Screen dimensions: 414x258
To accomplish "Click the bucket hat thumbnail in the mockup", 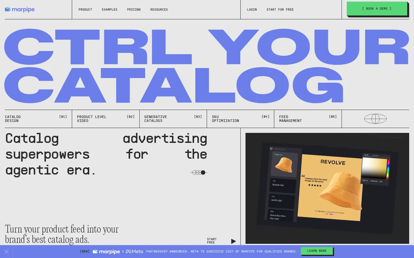I will [284, 164].
